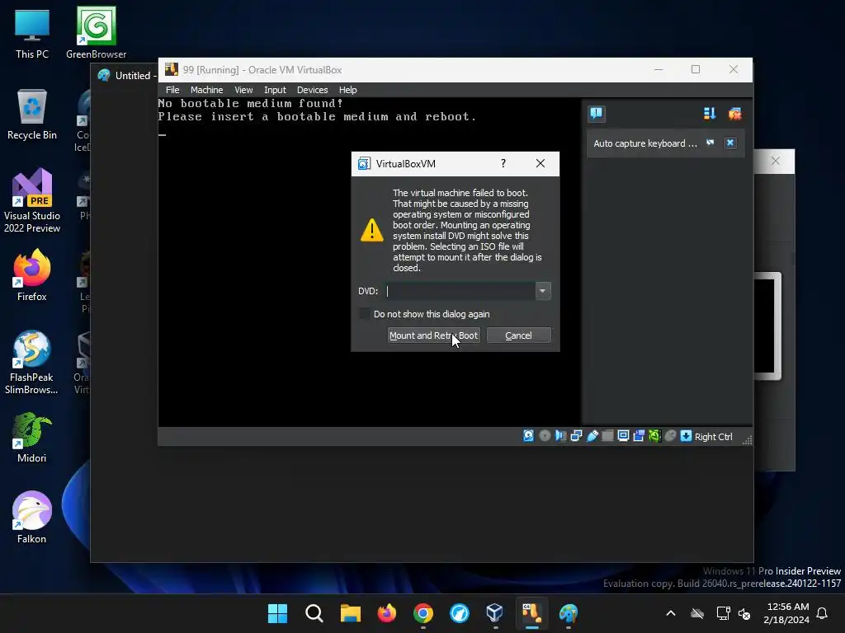The height and width of the screenshot is (633, 845).
Task: Click the shared folders status icon
Action: pos(607,436)
